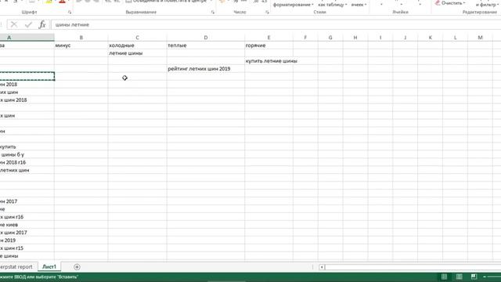Open the Число dialog launcher
Screen dimensions: 501x282
click(x=267, y=13)
